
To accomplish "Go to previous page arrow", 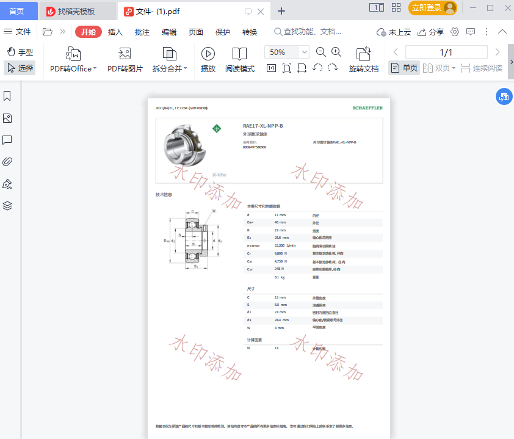I will coord(396,52).
